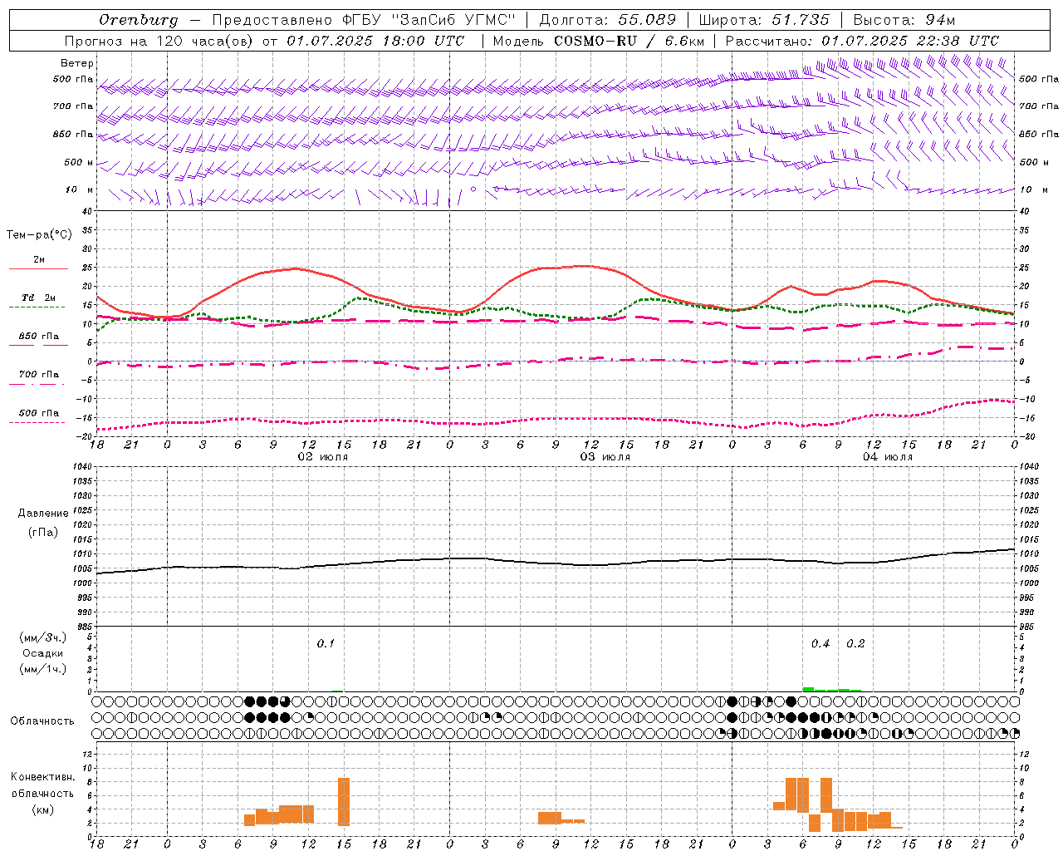Select the Облачность row label

[42, 721]
